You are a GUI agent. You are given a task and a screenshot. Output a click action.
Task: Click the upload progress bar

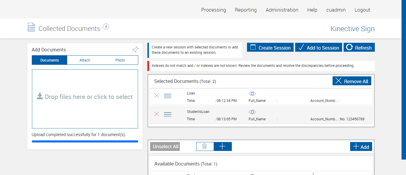pos(85,141)
